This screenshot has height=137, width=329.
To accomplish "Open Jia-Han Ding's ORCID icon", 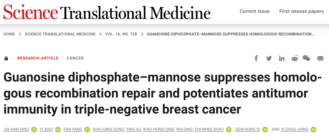I will 34,129.
